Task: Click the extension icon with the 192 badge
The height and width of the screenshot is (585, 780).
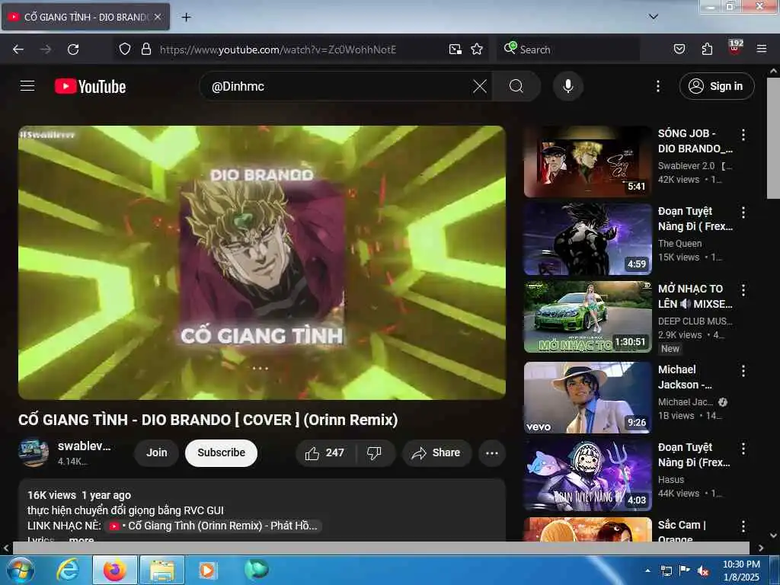Action: coord(735,48)
